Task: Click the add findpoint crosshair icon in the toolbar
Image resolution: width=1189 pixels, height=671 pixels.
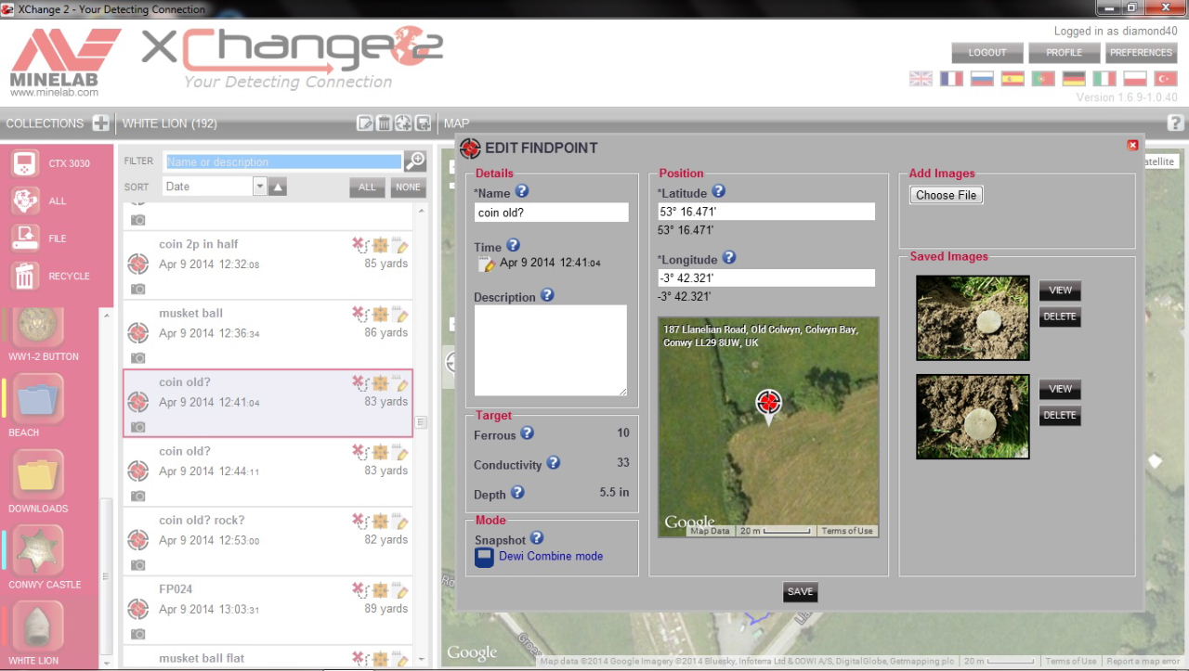Action: click(x=403, y=123)
